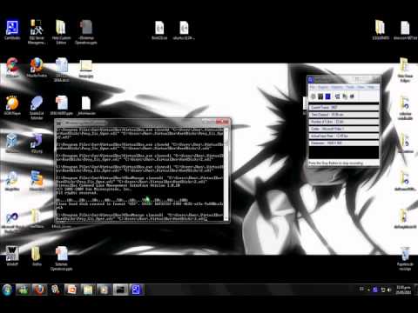Open the Help menu in CamStudio
The image size is (418, 313).
tap(371, 87)
